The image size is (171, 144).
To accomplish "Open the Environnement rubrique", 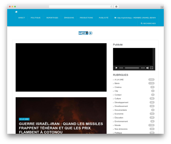I will [121, 122].
